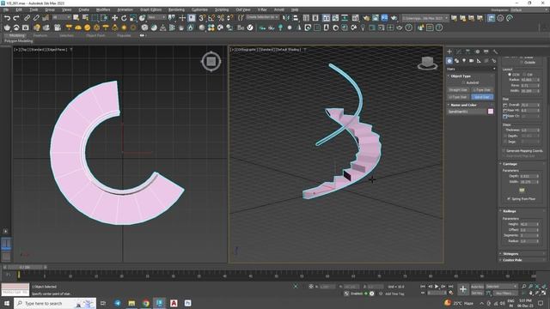
Task: Open the Edit menu
Action: (19, 9)
